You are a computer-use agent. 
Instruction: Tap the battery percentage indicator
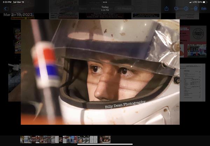pos(200,2)
